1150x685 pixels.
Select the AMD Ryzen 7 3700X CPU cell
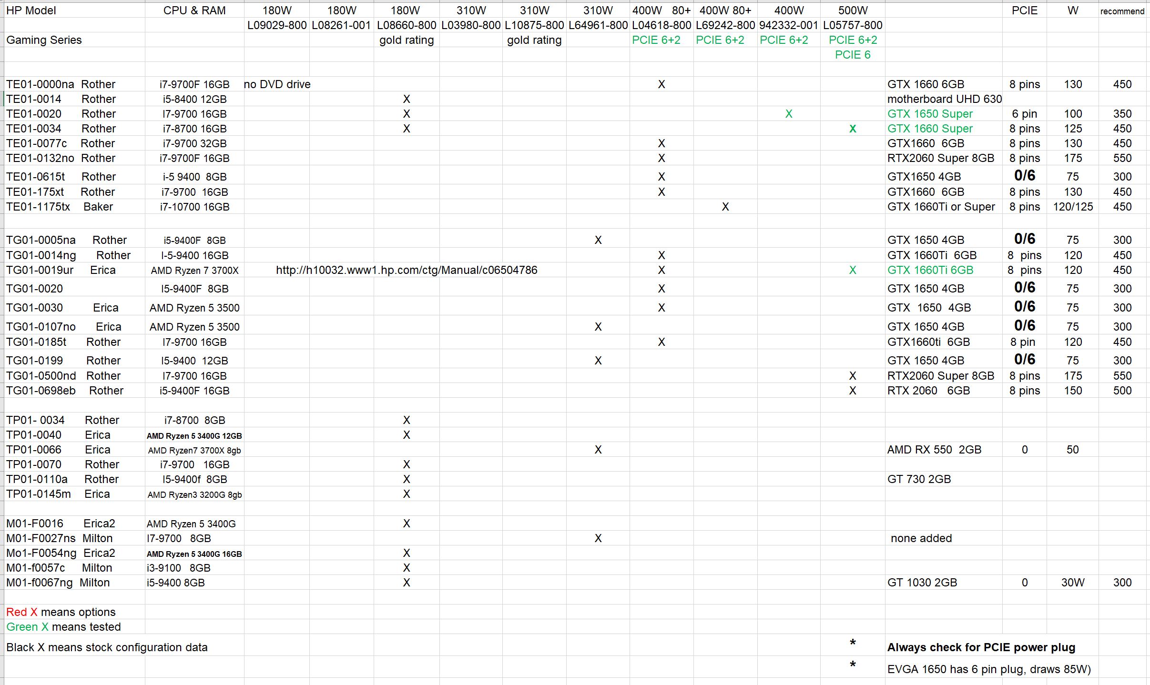[x=194, y=270]
